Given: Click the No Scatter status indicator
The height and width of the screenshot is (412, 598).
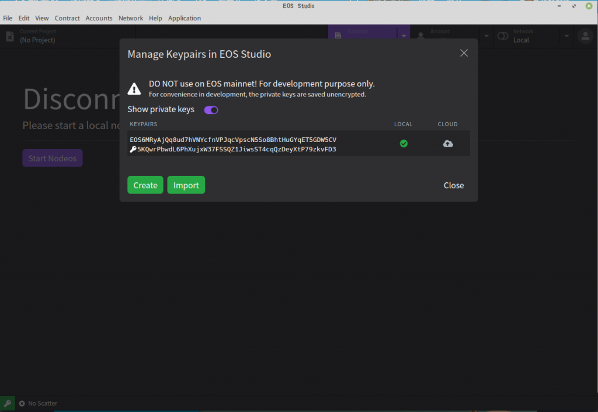Looking at the screenshot, I should pyautogui.click(x=38, y=403).
